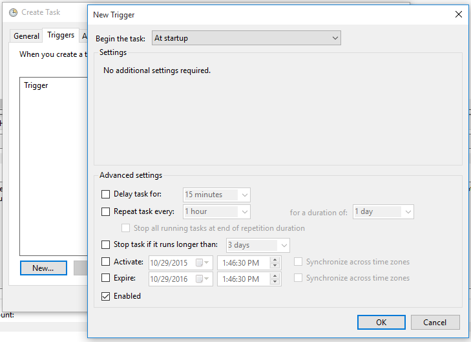Open the 15 minutes delay dropdown
The image size is (471, 342).
(x=216, y=195)
